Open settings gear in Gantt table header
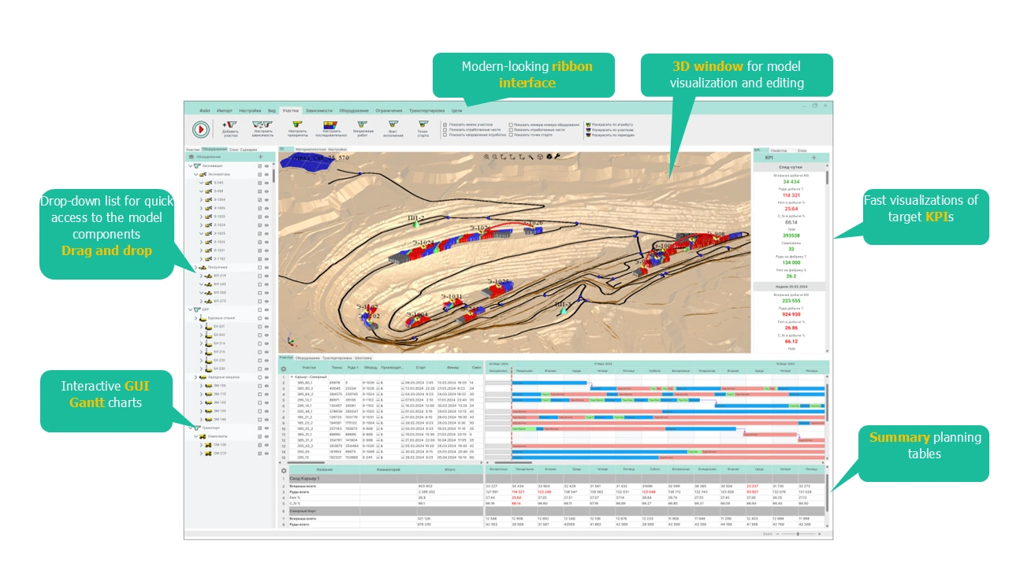This screenshot has width=1009, height=567. pos(284,369)
